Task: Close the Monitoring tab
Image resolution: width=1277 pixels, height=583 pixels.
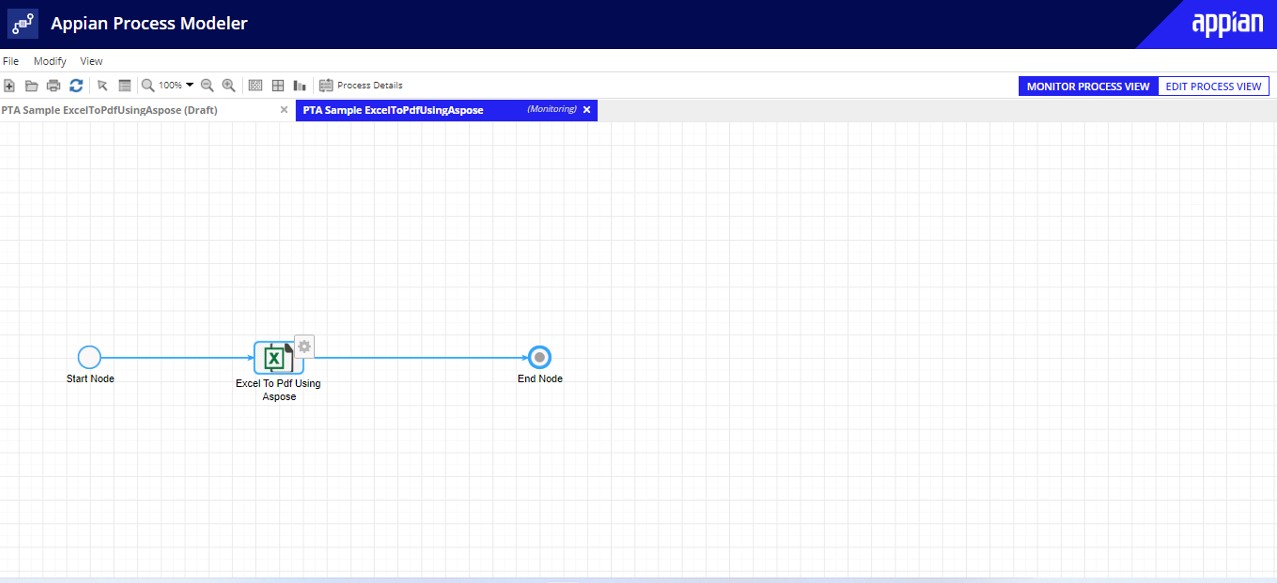Action: [586, 110]
